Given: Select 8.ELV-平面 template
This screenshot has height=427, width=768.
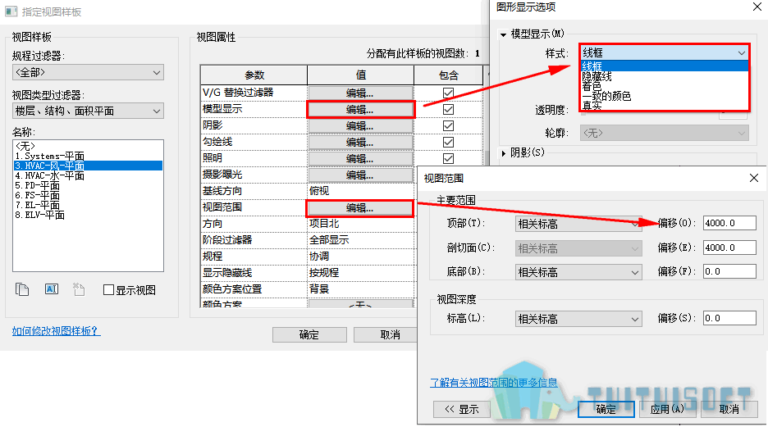Looking at the screenshot, I should point(39,215).
